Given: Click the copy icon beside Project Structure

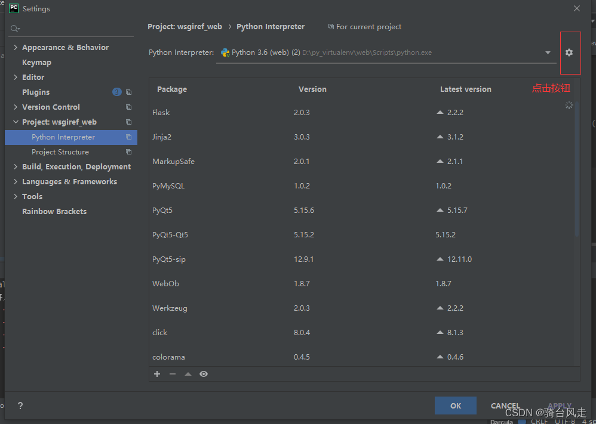Looking at the screenshot, I should pyautogui.click(x=129, y=152).
